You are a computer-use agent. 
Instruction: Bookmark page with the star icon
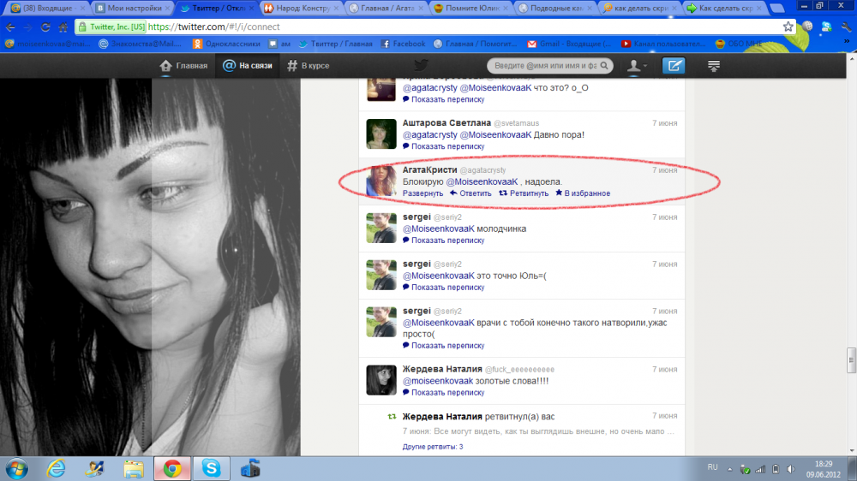coord(788,27)
